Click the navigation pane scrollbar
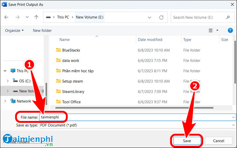Screen dimensions: 237x148 tap(46, 94)
